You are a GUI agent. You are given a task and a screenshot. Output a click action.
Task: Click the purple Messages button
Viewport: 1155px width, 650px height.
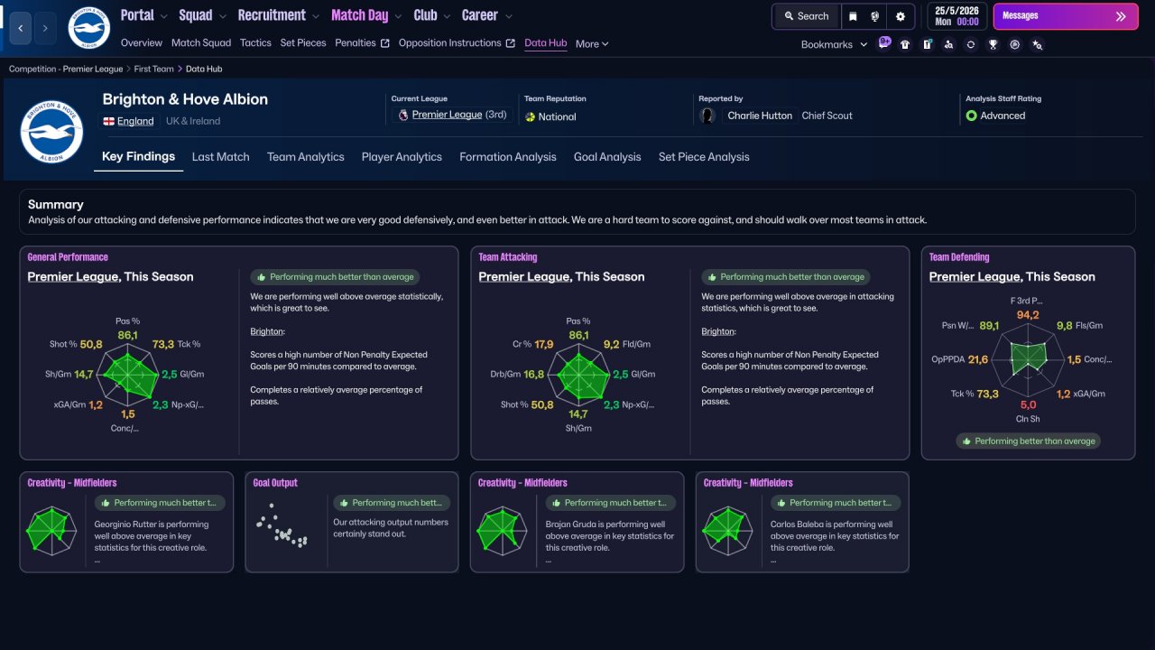[x=1066, y=16]
